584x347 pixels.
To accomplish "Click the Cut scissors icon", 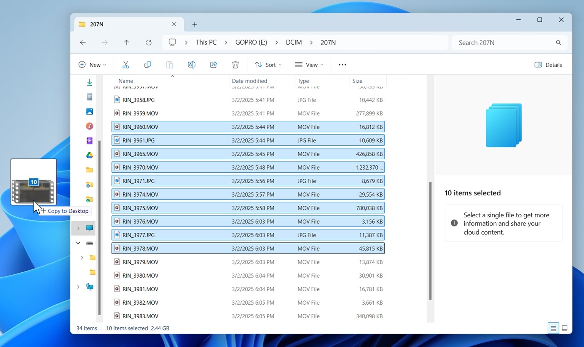I will [x=126, y=65].
